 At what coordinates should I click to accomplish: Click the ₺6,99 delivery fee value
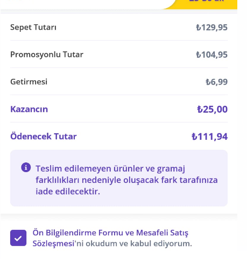click(x=216, y=82)
